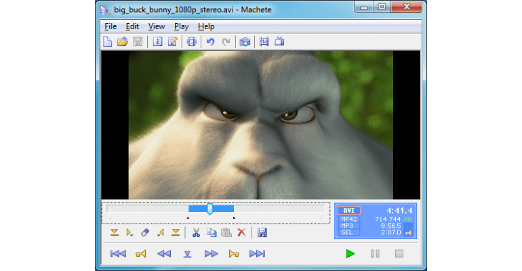Save selection with the blue floppy icon
Image resolution: width=522 pixels, height=271 pixels.
click(262, 233)
